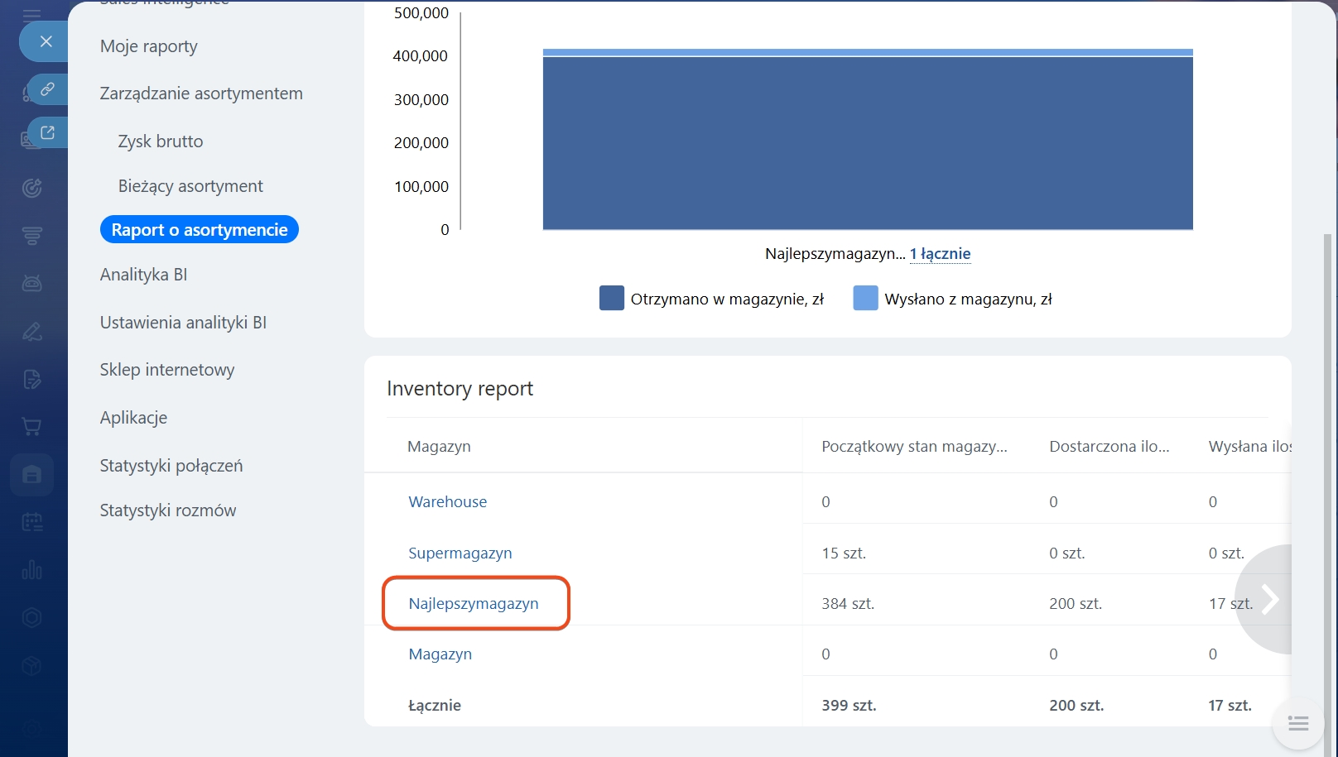
Task: Click the copy link icon
Action: coord(47,89)
